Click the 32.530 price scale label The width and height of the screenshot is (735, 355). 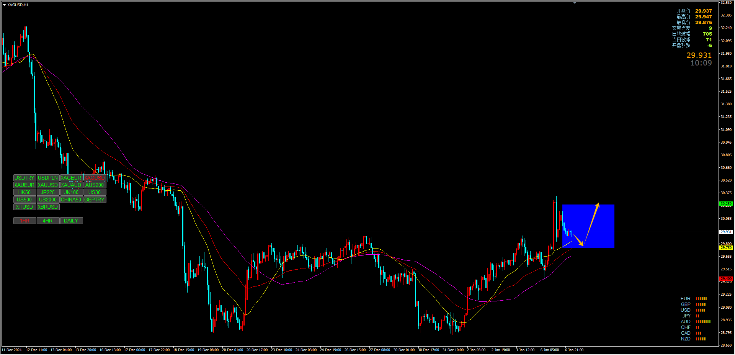(x=726, y=3)
